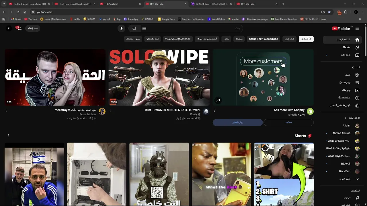Play the SOLO WIPE Rust thumbnail
Image resolution: width=367 pixels, height=206 pixels.
click(159, 77)
